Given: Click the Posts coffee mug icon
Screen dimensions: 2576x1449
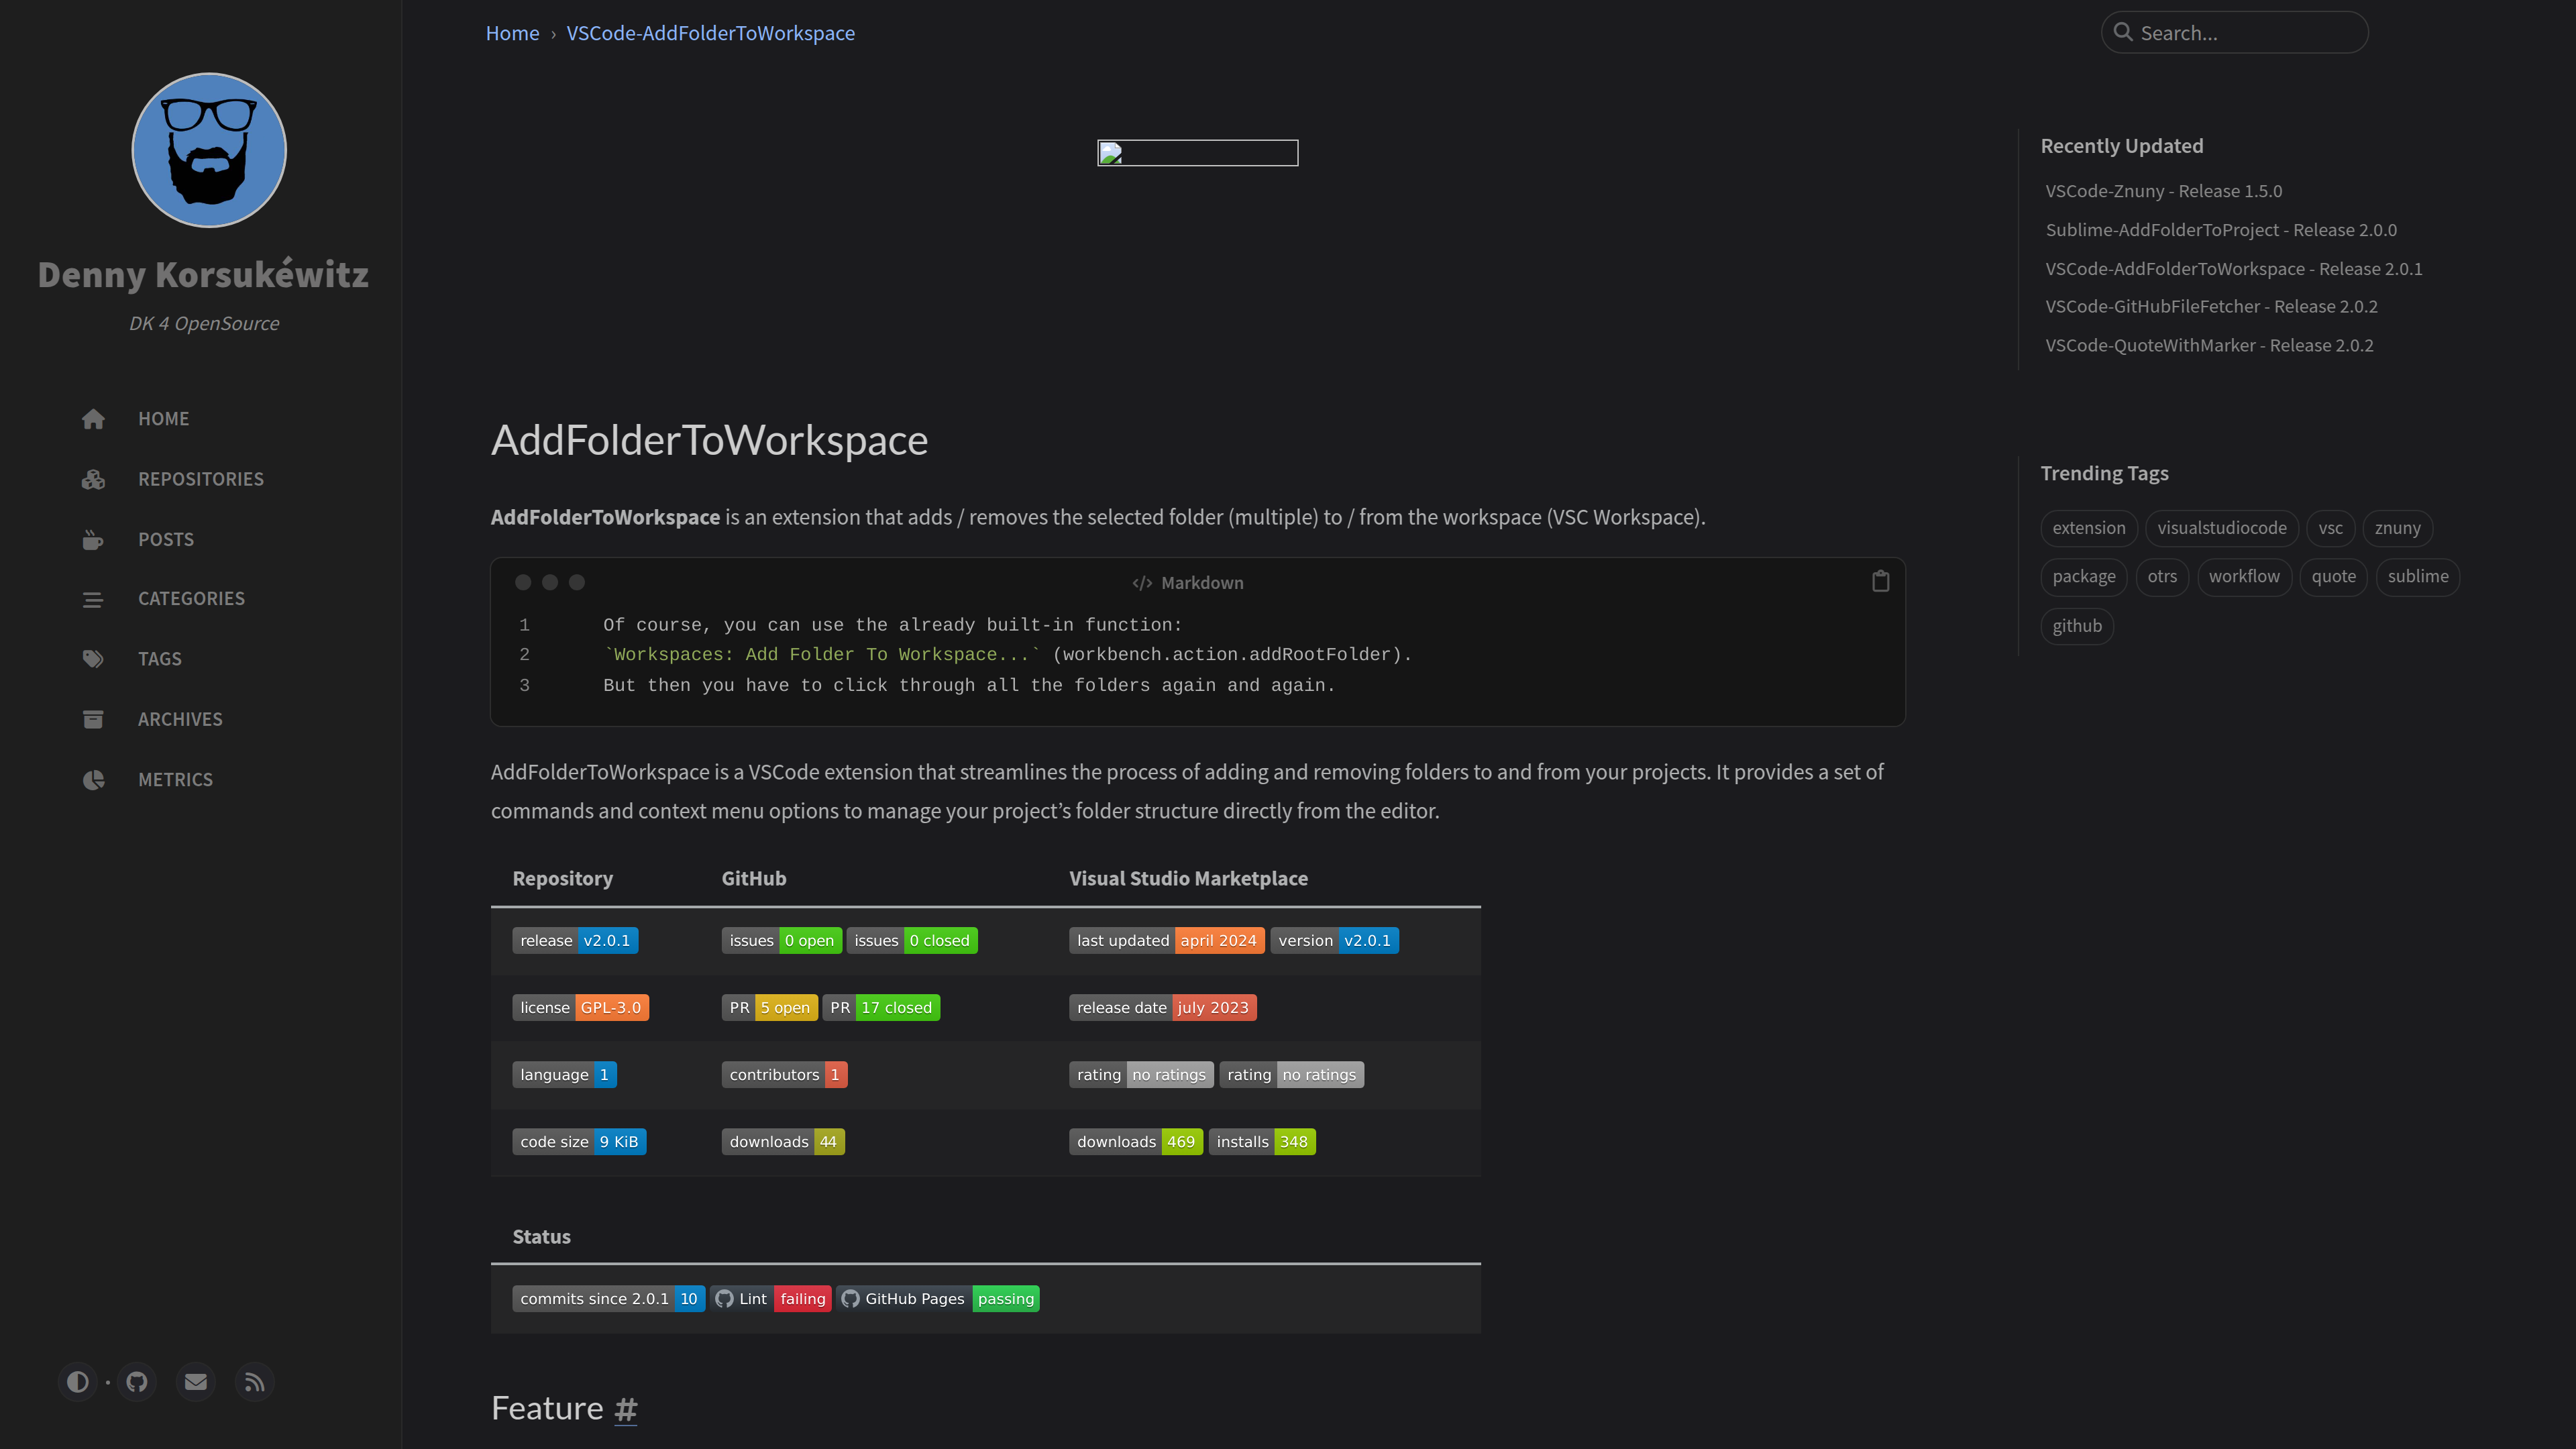Looking at the screenshot, I should click(x=93, y=540).
